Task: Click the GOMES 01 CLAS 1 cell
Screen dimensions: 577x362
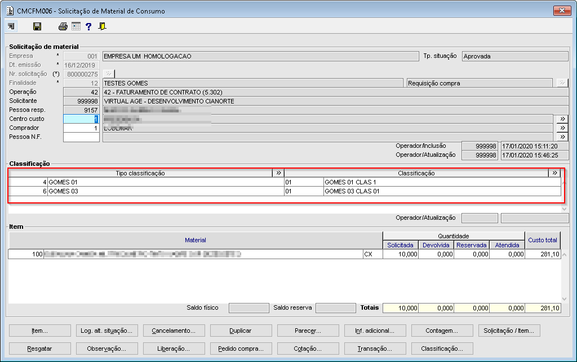Action: tap(442, 182)
